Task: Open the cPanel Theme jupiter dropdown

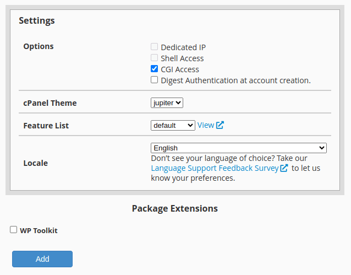Action: coord(167,103)
